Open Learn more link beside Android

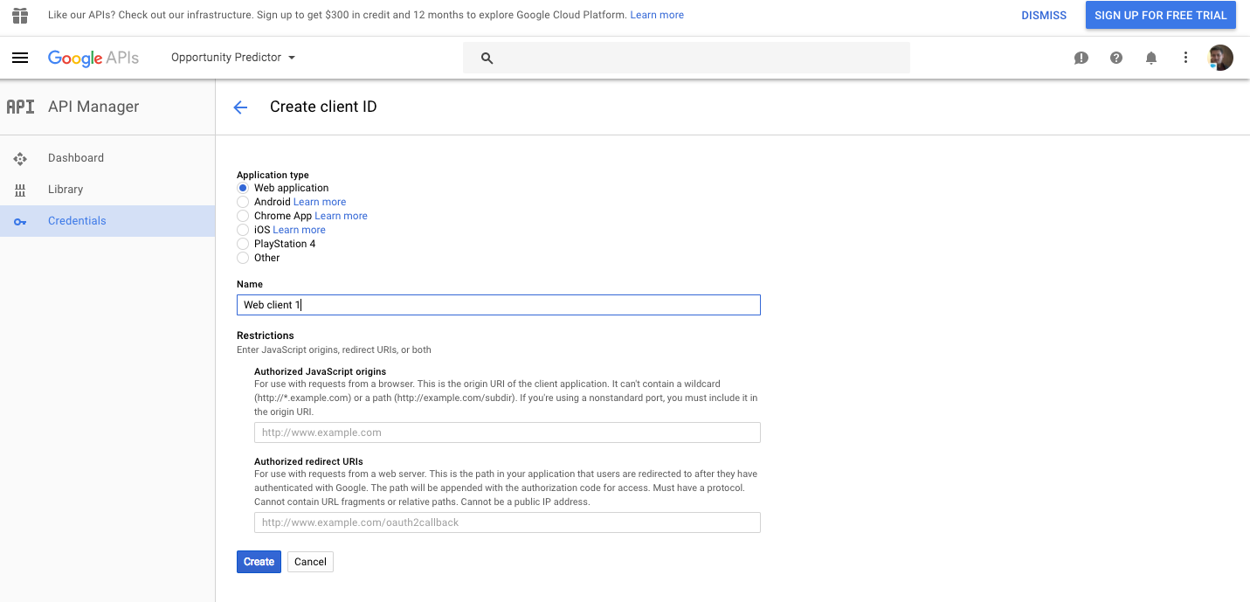[320, 202]
